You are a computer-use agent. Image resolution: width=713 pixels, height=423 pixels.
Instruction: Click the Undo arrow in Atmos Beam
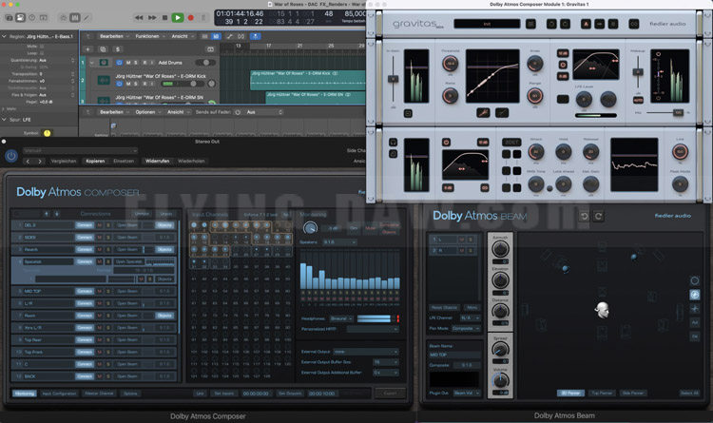(585, 217)
